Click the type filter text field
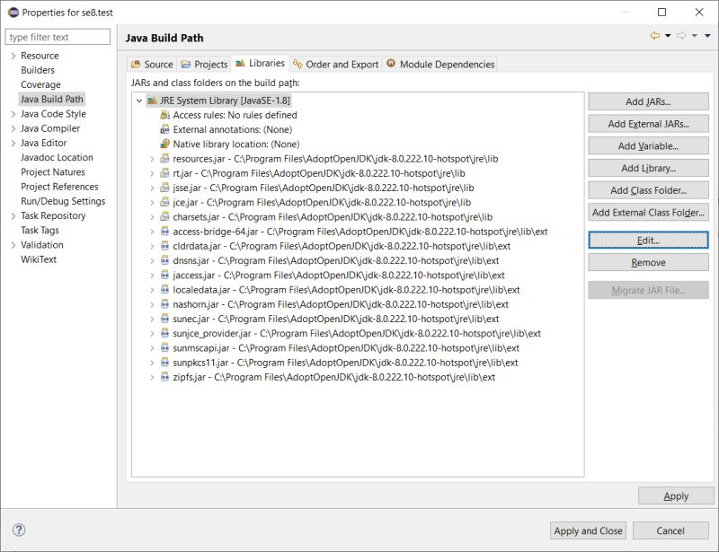Screen dimensions: 719x552 (58, 37)
